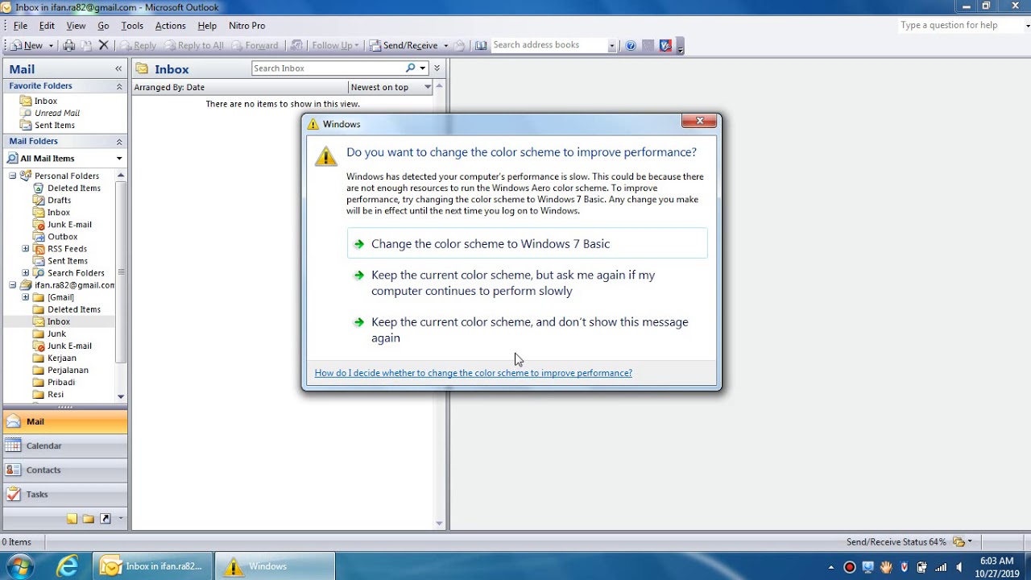This screenshot has width=1031, height=580.
Task: Open the All Mail Items dropdown
Action: pos(119,159)
